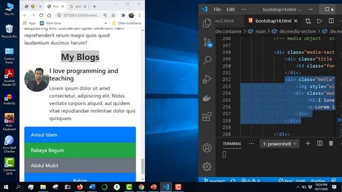Select the powershell terminal dropdown
This screenshot has height=192, width=342.
pyautogui.click(x=279, y=144)
